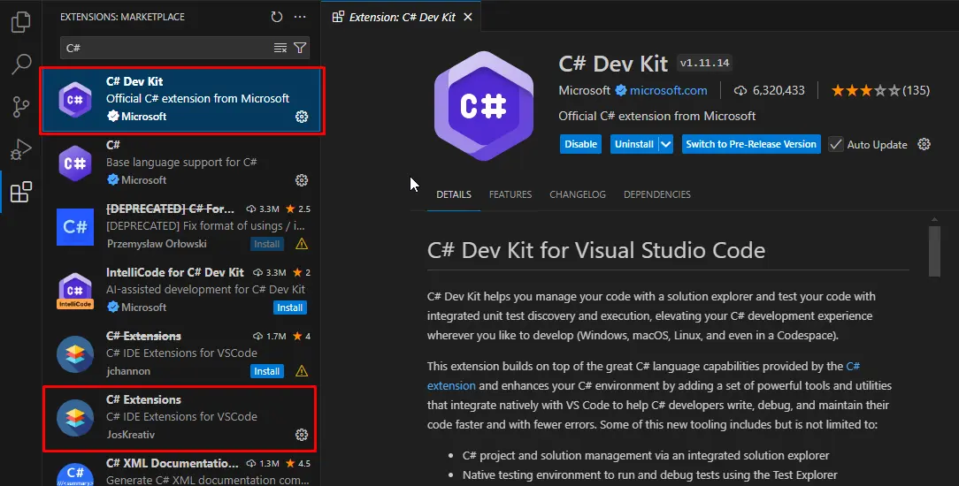Click warning icon on jchannon C# Extensions
959x486 pixels.
tap(302, 371)
